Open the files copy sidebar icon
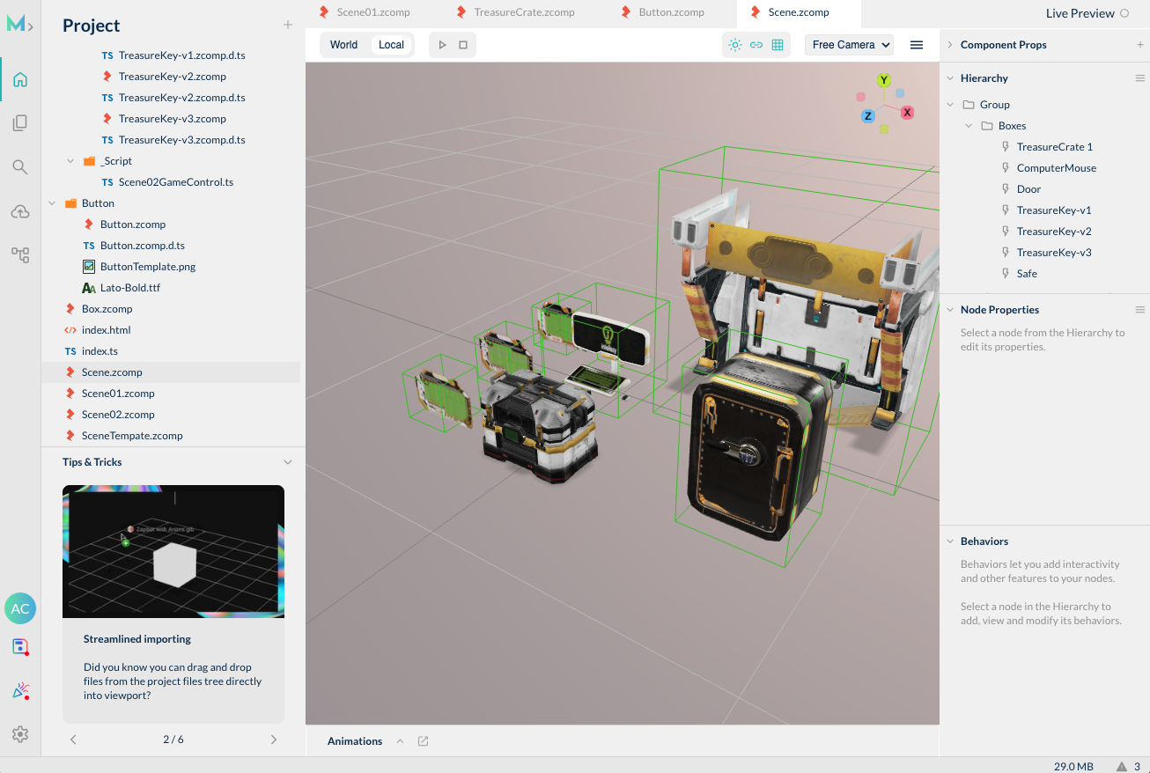 click(x=20, y=123)
